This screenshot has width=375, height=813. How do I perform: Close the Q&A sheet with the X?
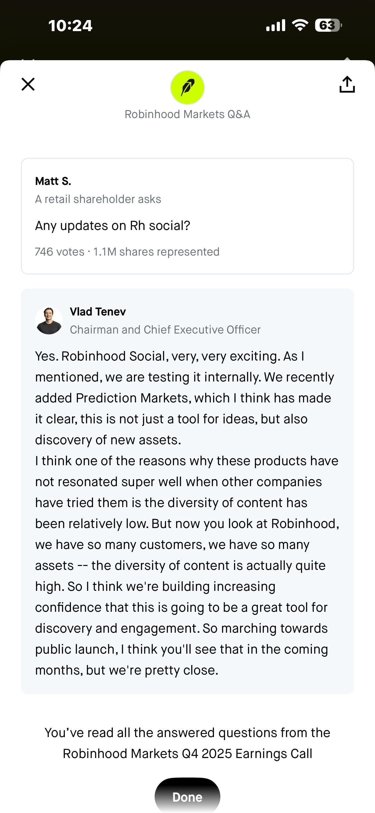point(28,84)
